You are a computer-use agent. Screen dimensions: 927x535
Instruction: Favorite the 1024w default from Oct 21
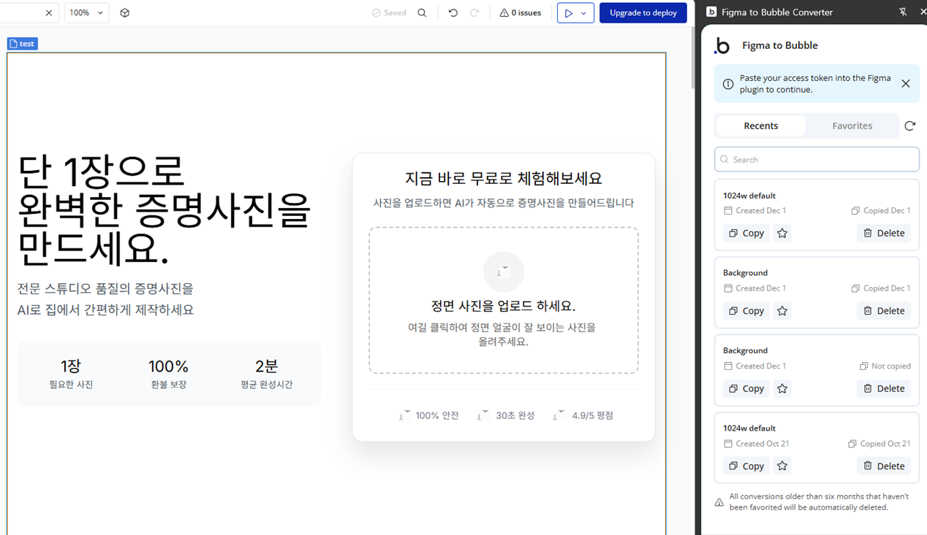click(x=782, y=466)
